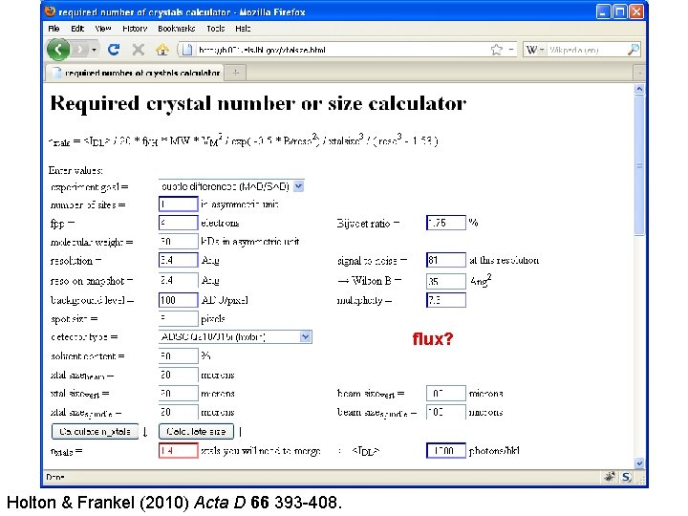
Task: Click the Wikipedia search field
Action: coord(586,50)
